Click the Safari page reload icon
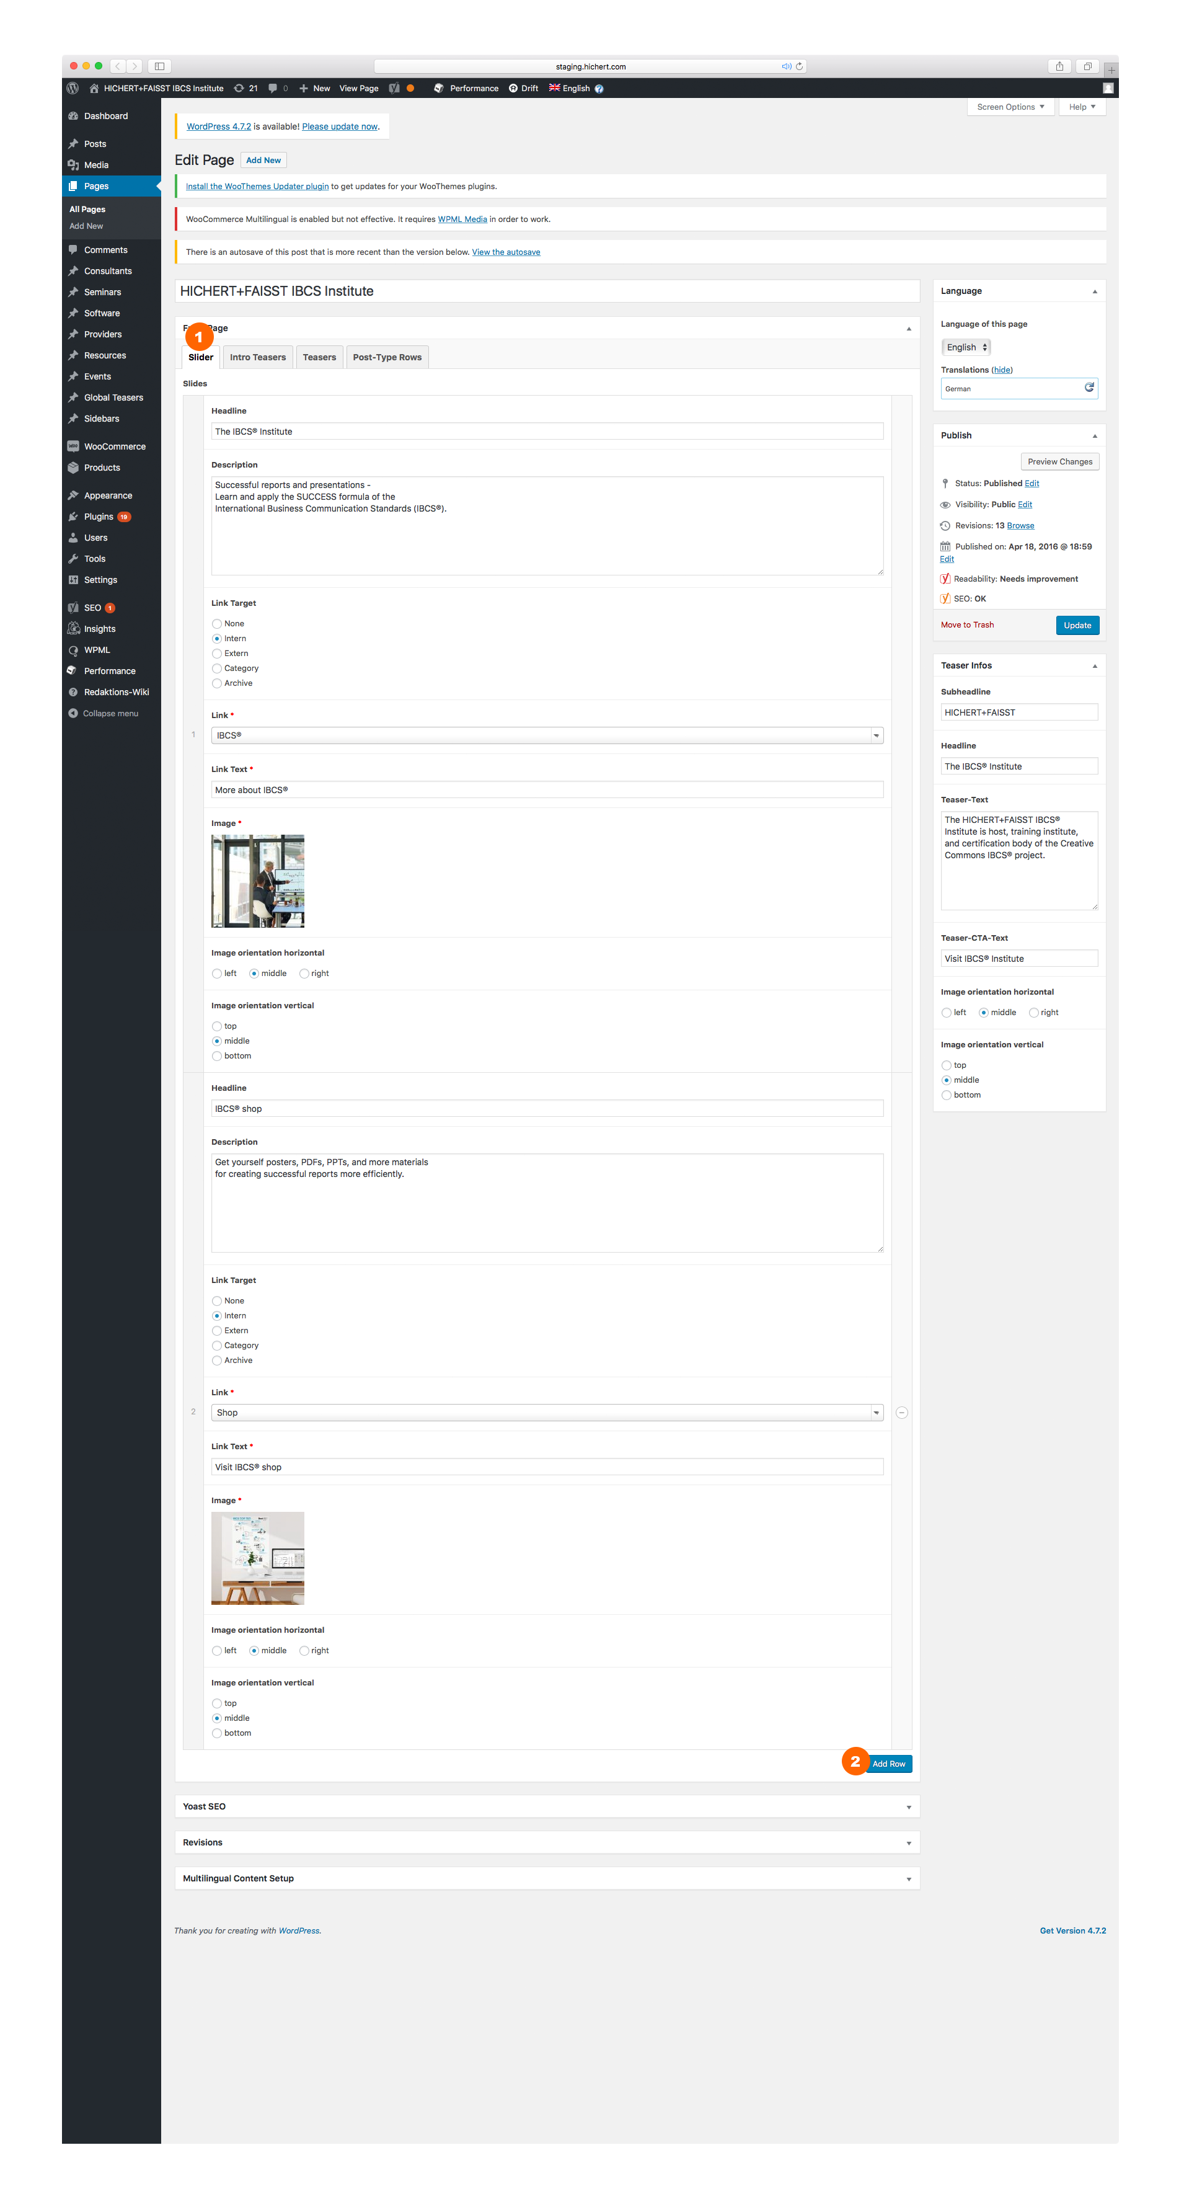 tap(799, 67)
